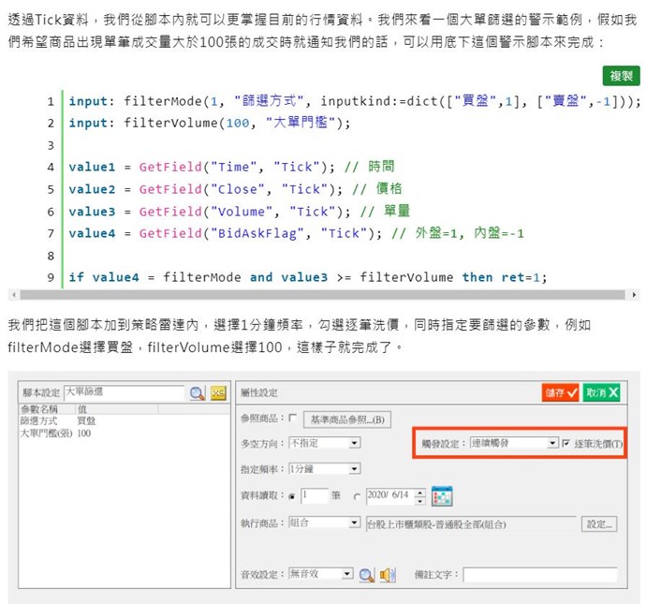The height and width of the screenshot is (604, 646).
Task: Enable the 參照商品 checkbox
Action: click(294, 418)
